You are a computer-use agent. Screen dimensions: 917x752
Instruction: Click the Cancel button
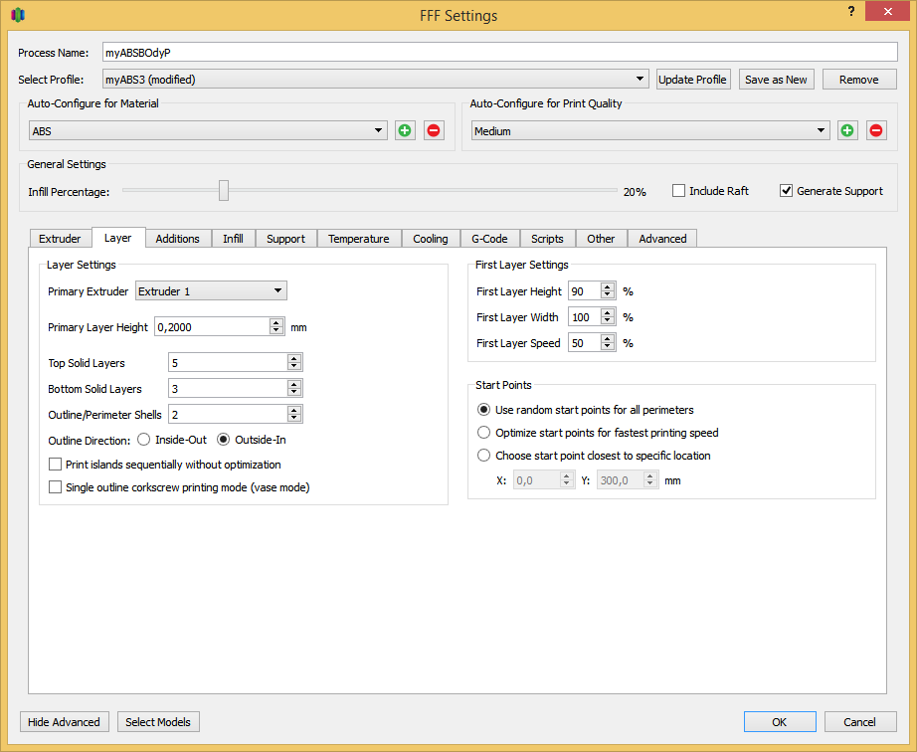pos(859,721)
